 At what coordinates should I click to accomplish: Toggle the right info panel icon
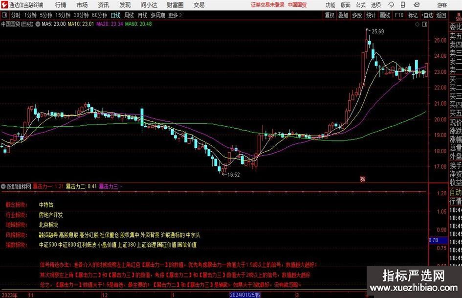click(x=424, y=24)
